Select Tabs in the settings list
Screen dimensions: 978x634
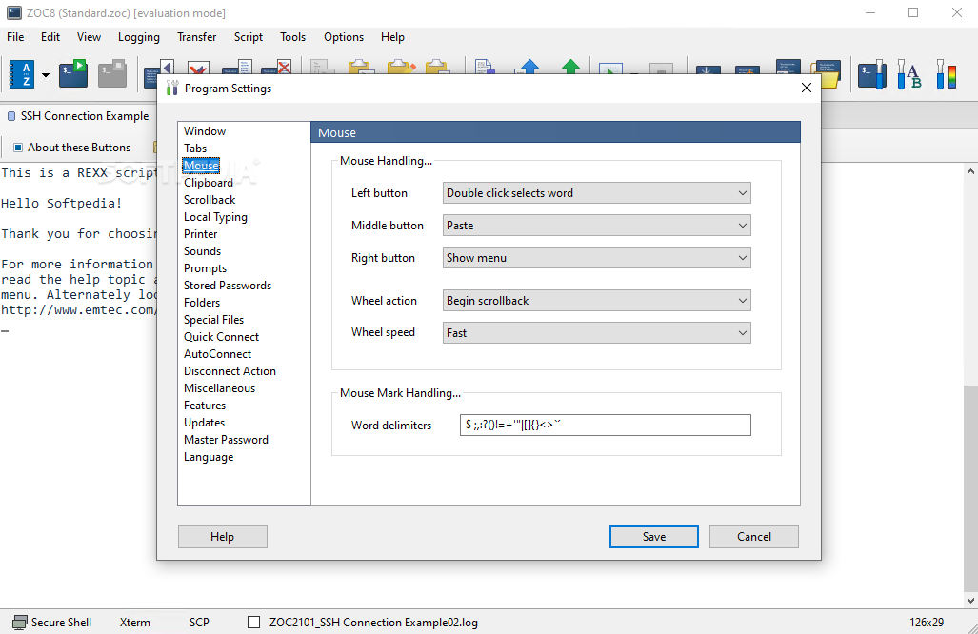pos(195,149)
